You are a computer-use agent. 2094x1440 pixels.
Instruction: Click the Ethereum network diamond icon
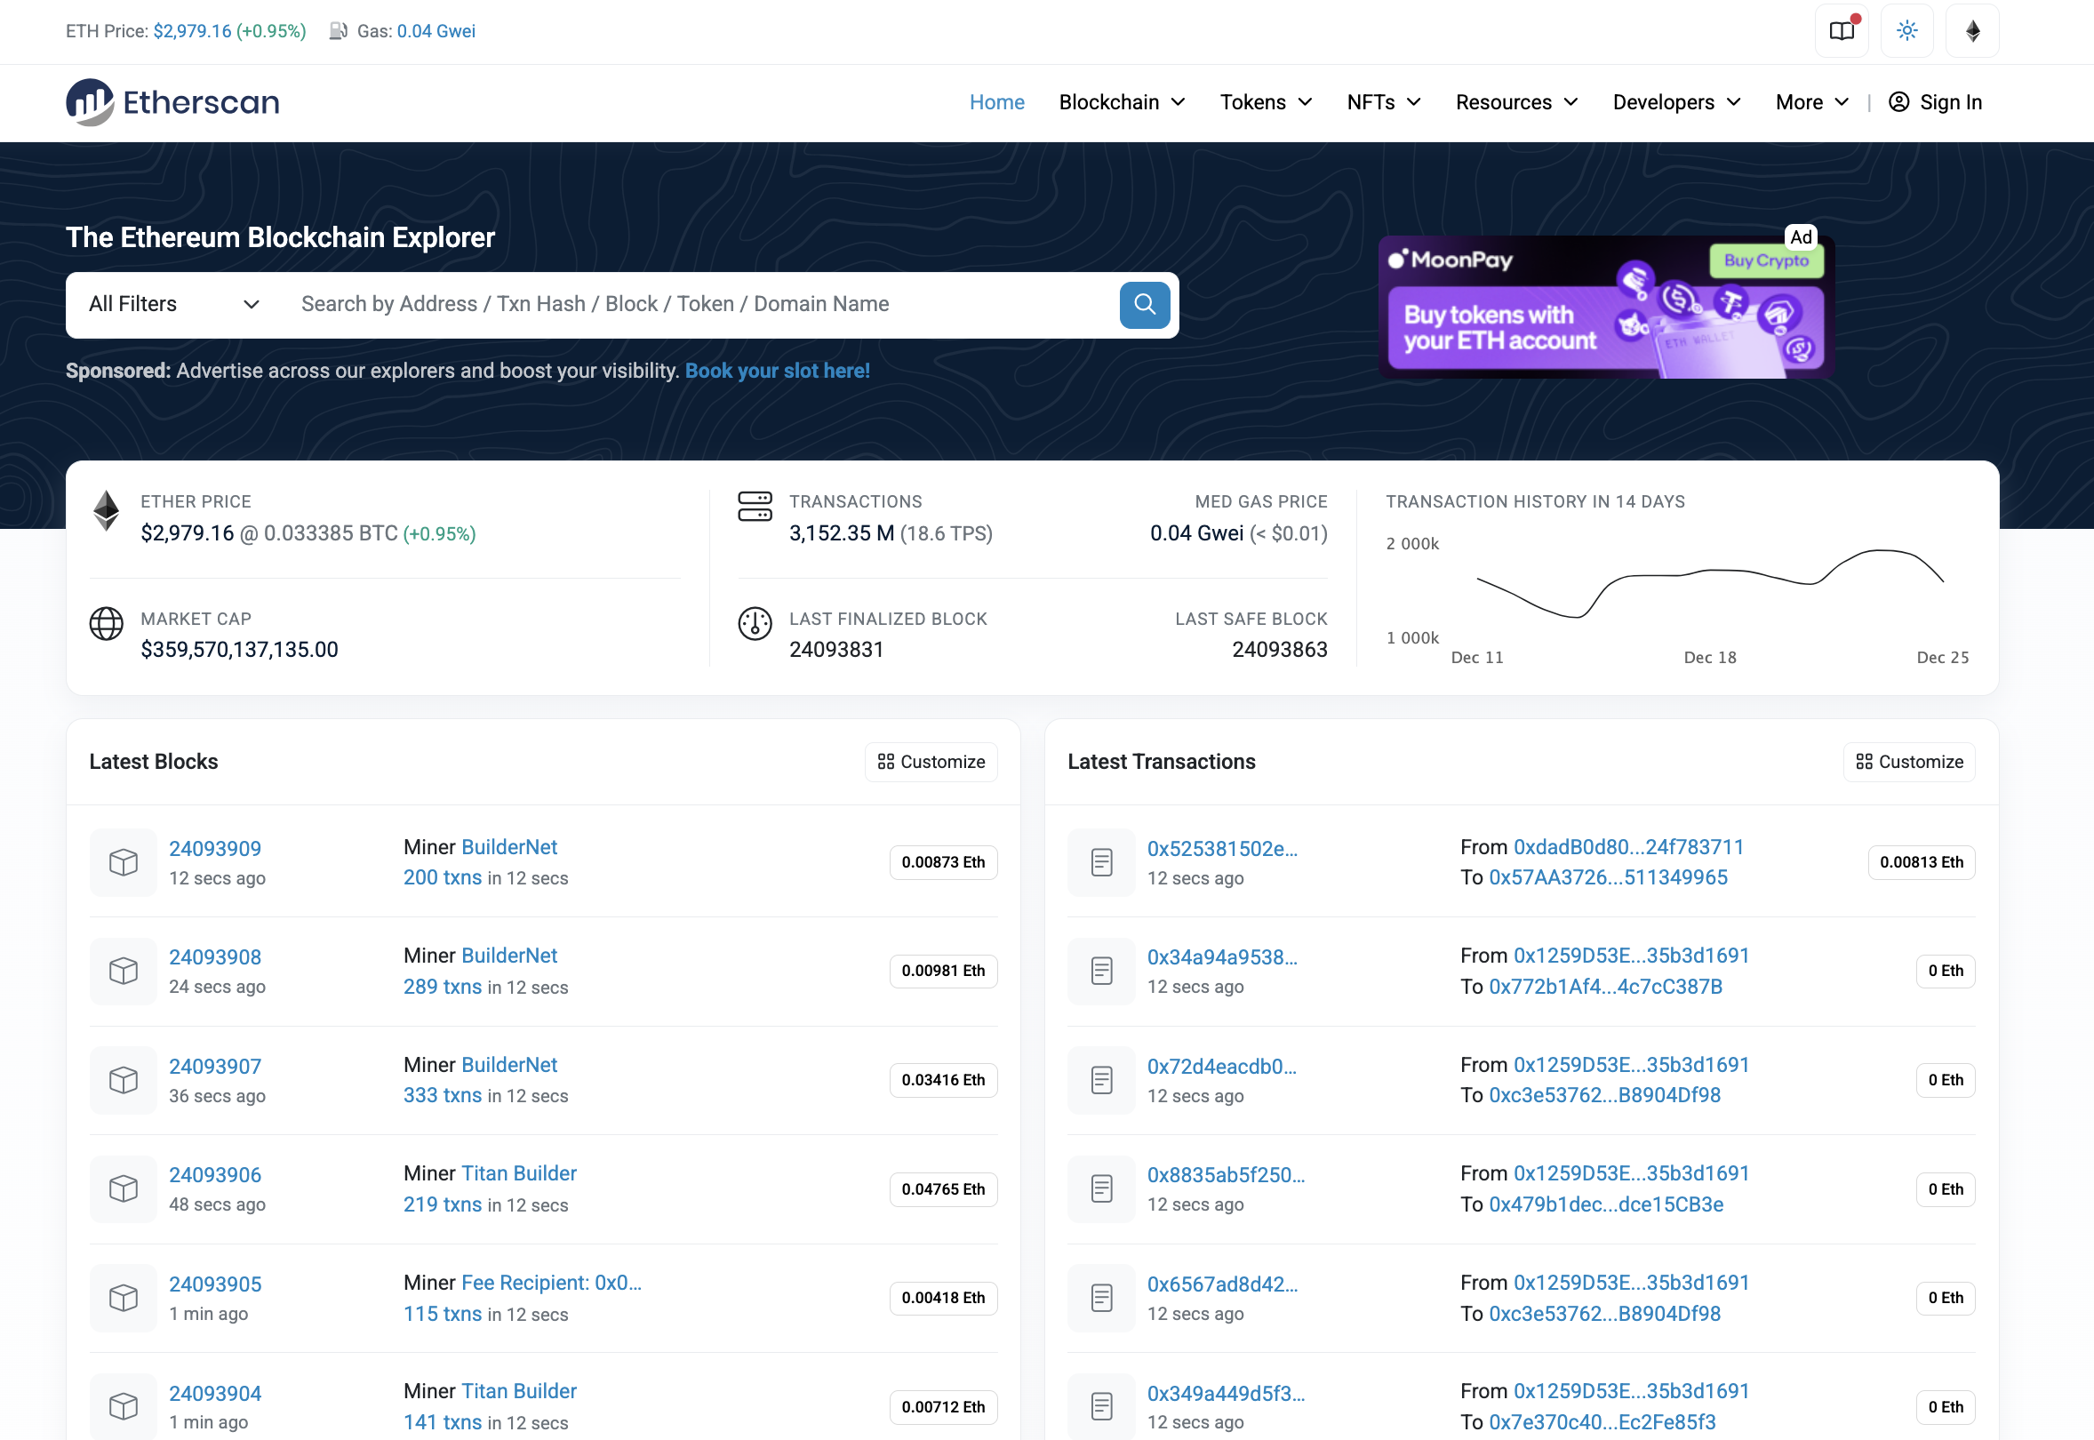(1972, 31)
